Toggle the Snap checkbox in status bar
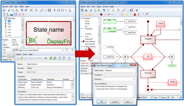The width and height of the screenshot is (184, 106). [x=152, y=97]
